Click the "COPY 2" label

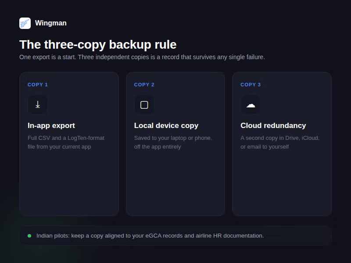click(x=144, y=85)
